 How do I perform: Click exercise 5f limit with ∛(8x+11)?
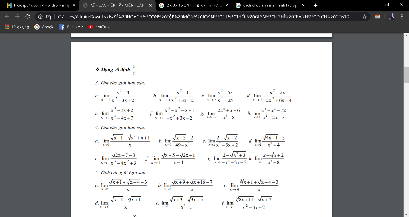[x=248, y=203]
